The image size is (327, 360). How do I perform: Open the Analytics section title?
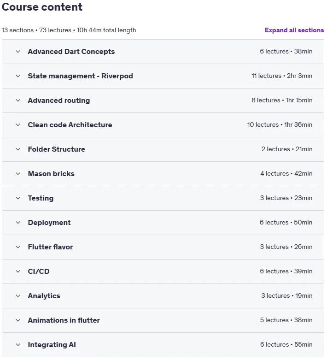tap(44, 296)
